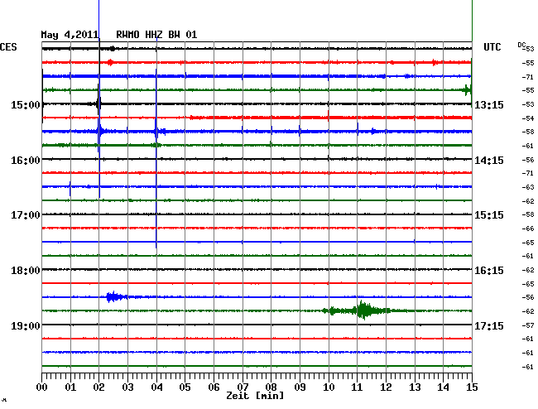Viewport: 538px width, 409px height.
Task: Click the DC offset value "-57"
Action: tap(528, 325)
